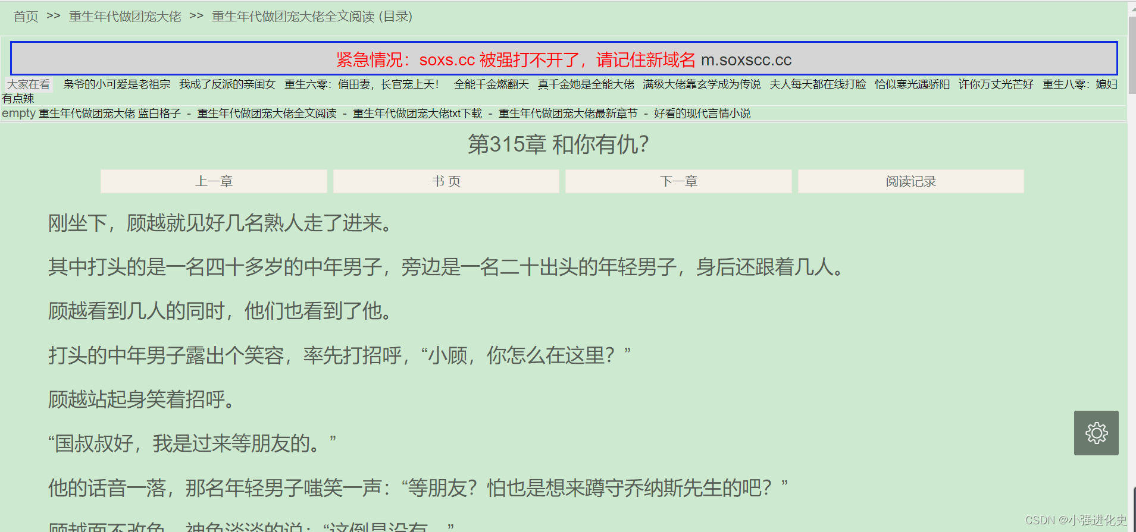Click the line 顾越站起身笑着招呼
The image size is (1136, 532).
pyautogui.click(x=141, y=399)
